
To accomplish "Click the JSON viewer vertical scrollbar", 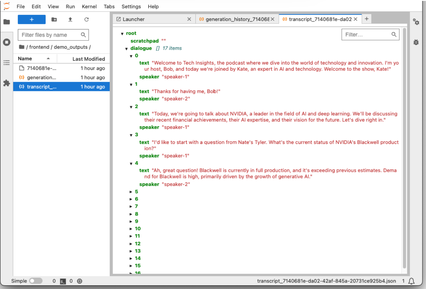I will 404,149.
